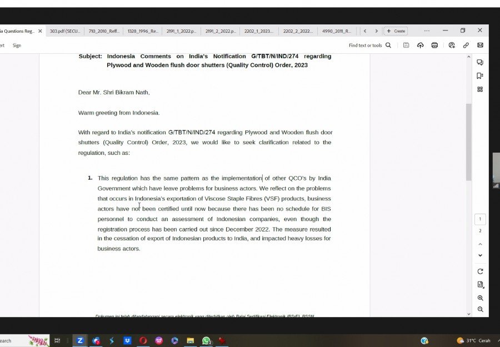
Task: Click the Save file floppy icon
Action: [x=406, y=45]
